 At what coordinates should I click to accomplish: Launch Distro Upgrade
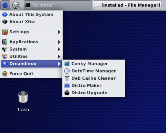pyautogui.click(x=94, y=93)
